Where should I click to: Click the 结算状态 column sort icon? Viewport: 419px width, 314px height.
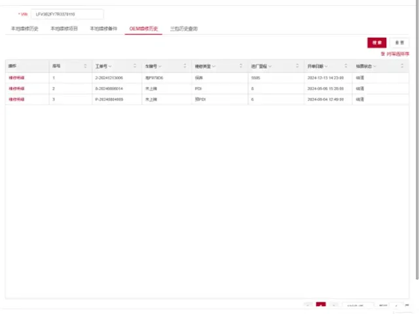[x=402, y=66]
